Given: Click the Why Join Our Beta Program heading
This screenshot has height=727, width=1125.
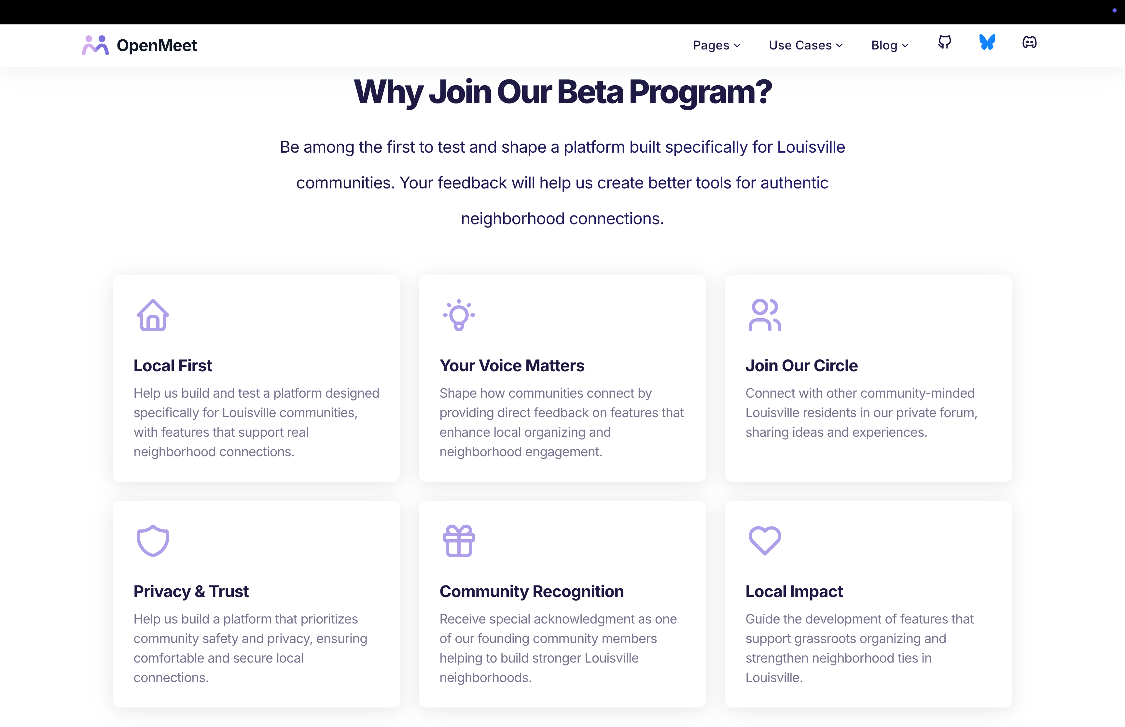Looking at the screenshot, I should tap(562, 92).
